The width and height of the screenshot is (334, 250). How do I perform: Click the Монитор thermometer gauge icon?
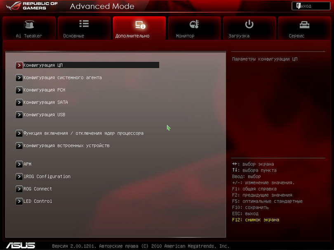tap(194, 25)
